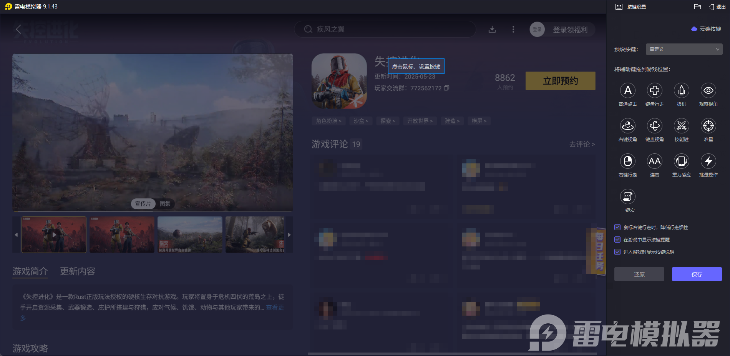Switch to the 图集 tab
Screen dimensions: 730x356
pyautogui.click(x=165, y=204)
